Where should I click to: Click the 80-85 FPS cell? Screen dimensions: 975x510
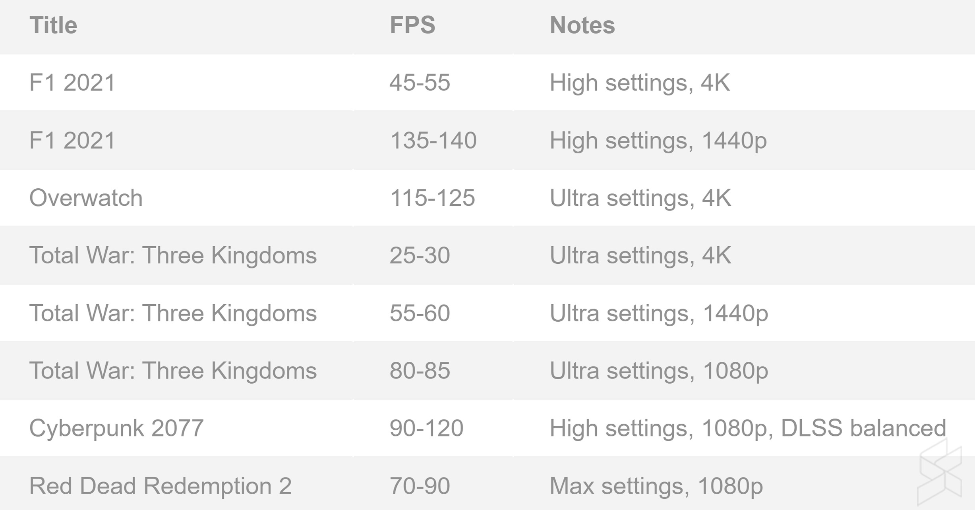pos(420,371)
